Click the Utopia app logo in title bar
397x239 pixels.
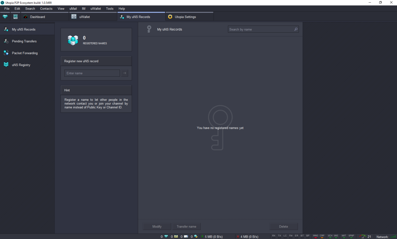[x=3, y=3]
